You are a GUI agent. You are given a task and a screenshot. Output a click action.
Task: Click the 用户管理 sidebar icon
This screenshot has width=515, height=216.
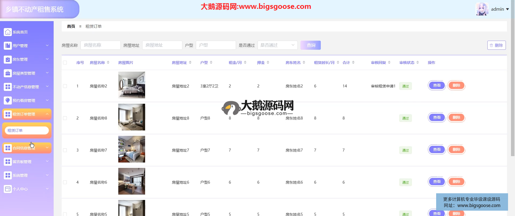[x=8, y=46]
